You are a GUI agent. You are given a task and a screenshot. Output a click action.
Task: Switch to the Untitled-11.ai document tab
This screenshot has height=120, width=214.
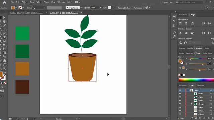[x=26, y=13]
